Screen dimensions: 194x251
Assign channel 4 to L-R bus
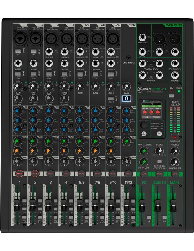71,209
